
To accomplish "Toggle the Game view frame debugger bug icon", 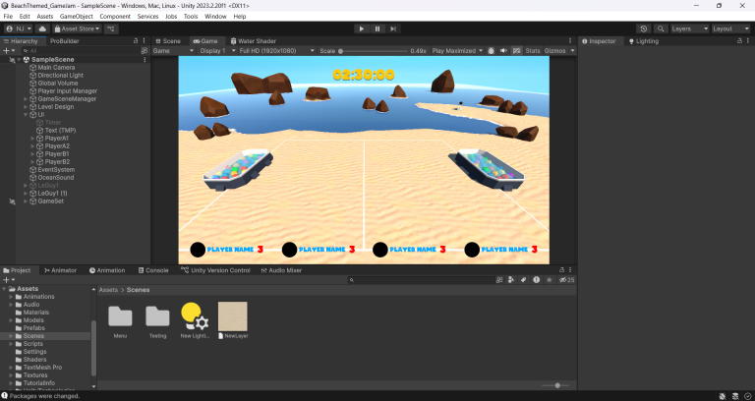I will [492, 50].
